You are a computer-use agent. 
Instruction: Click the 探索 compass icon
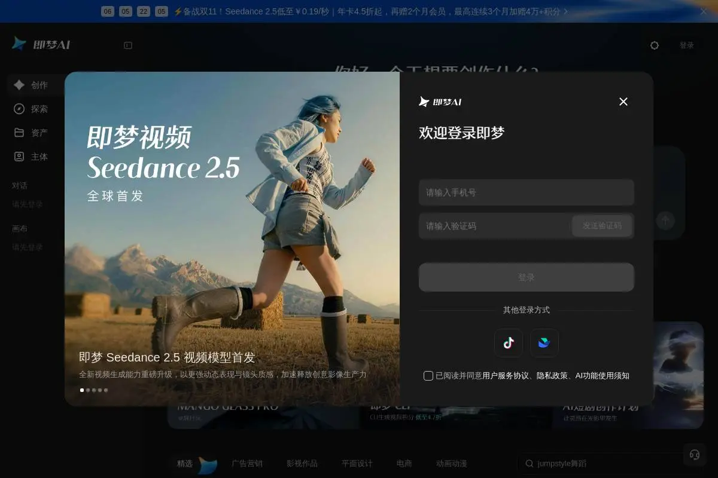(x=19, y=109)
